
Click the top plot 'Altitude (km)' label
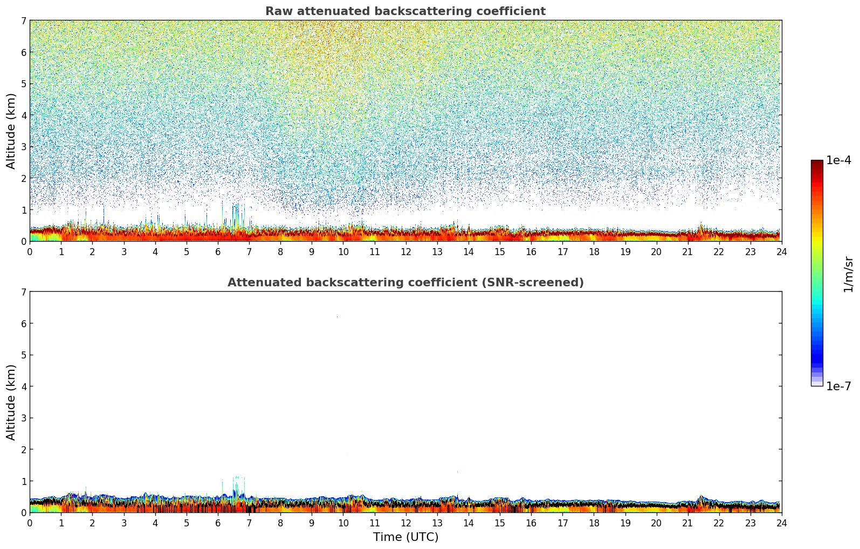click(x=11, y=131)
